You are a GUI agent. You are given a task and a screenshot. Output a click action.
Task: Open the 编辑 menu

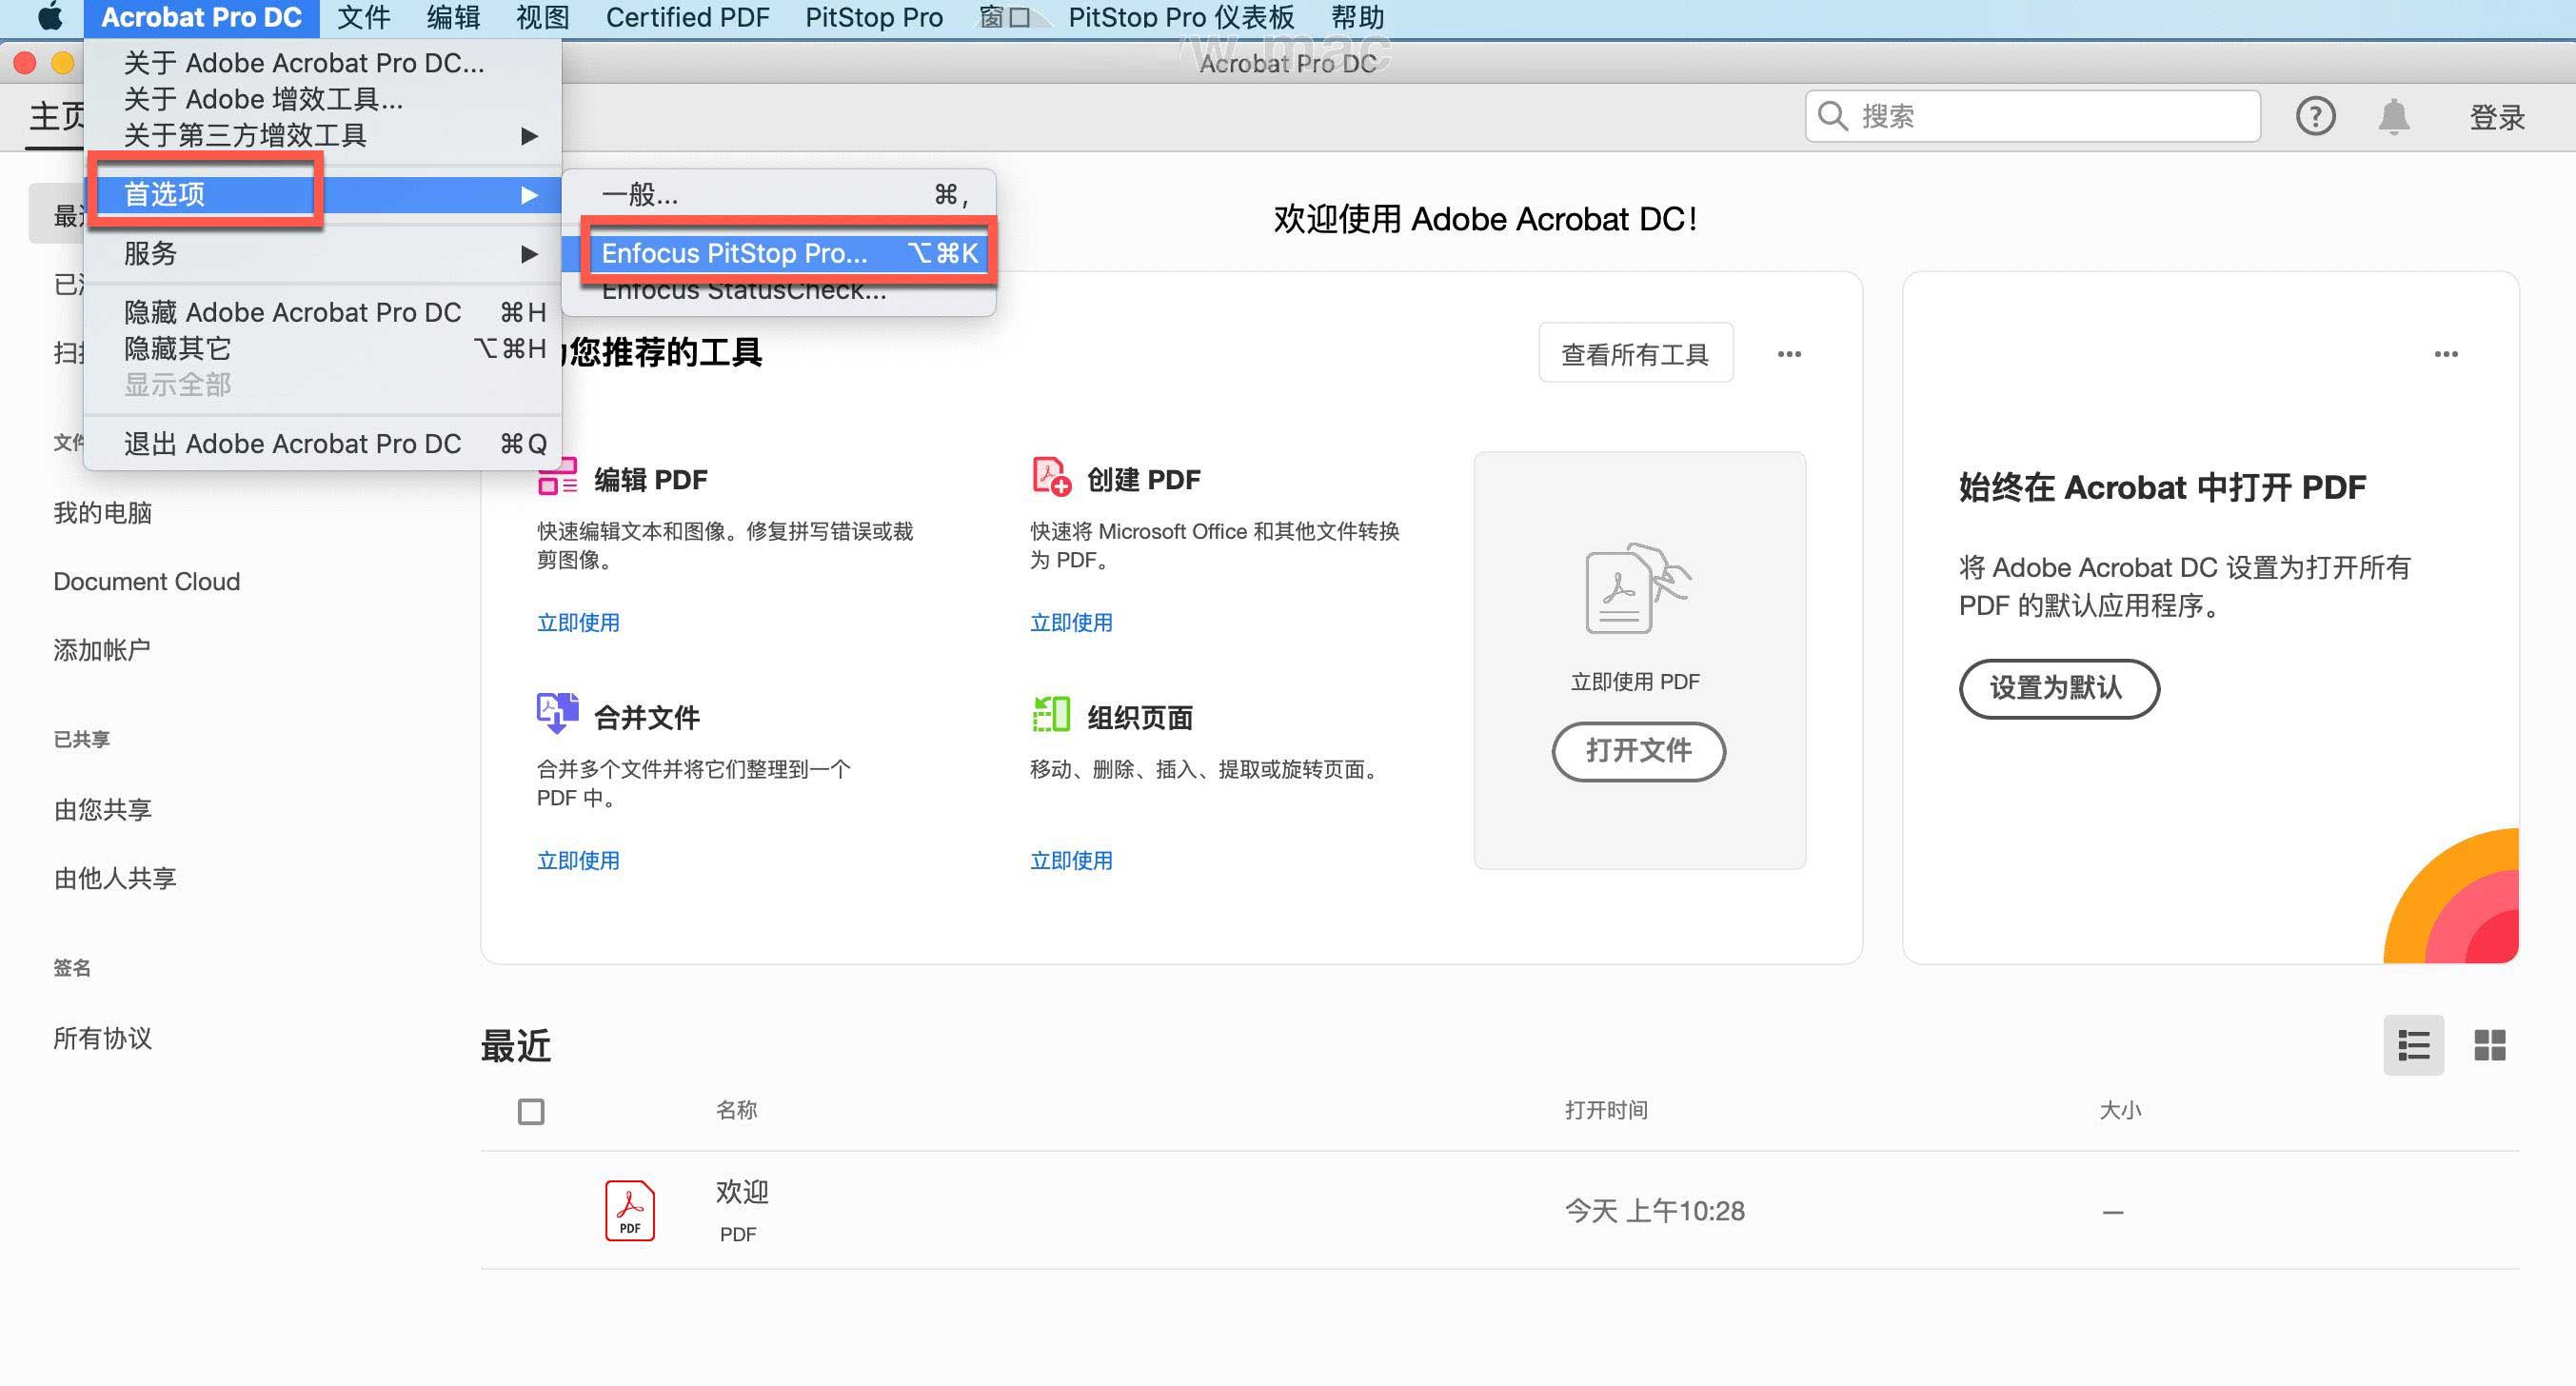(x=453, y=17)
